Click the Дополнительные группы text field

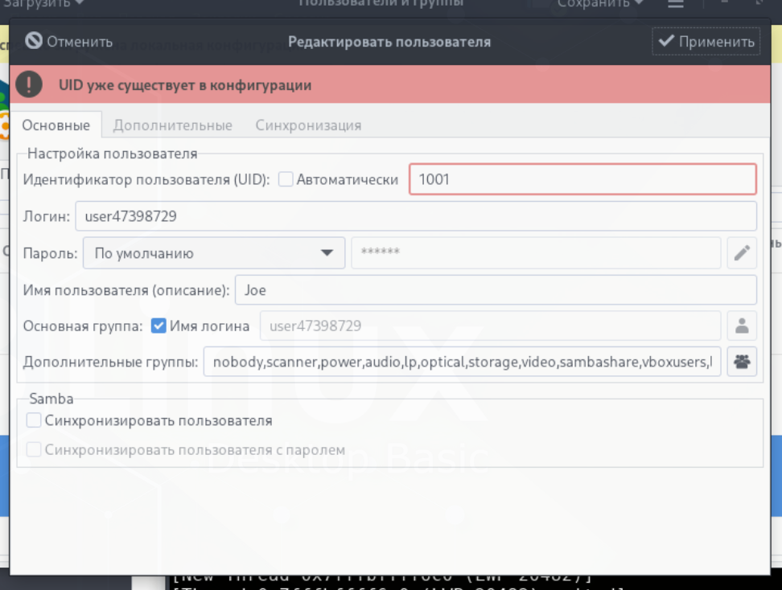click(462, 363)
